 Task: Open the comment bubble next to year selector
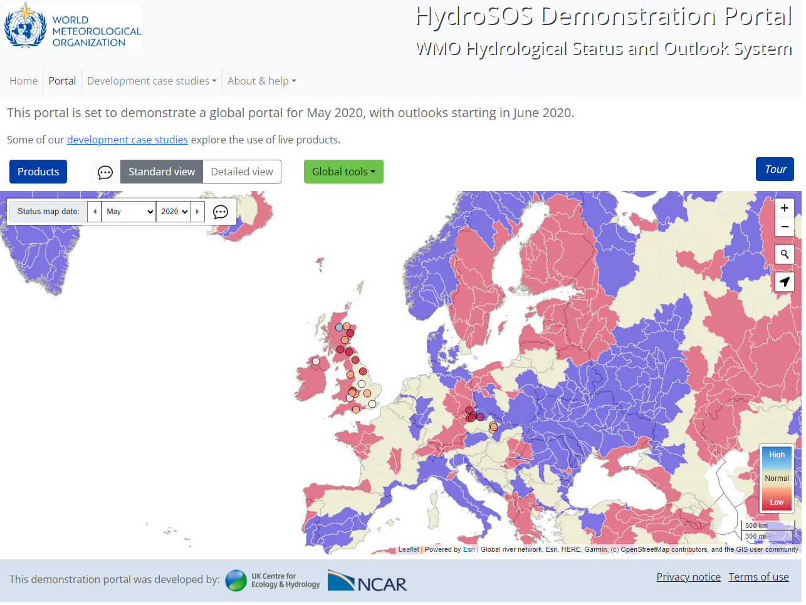[x=221, y=212]
